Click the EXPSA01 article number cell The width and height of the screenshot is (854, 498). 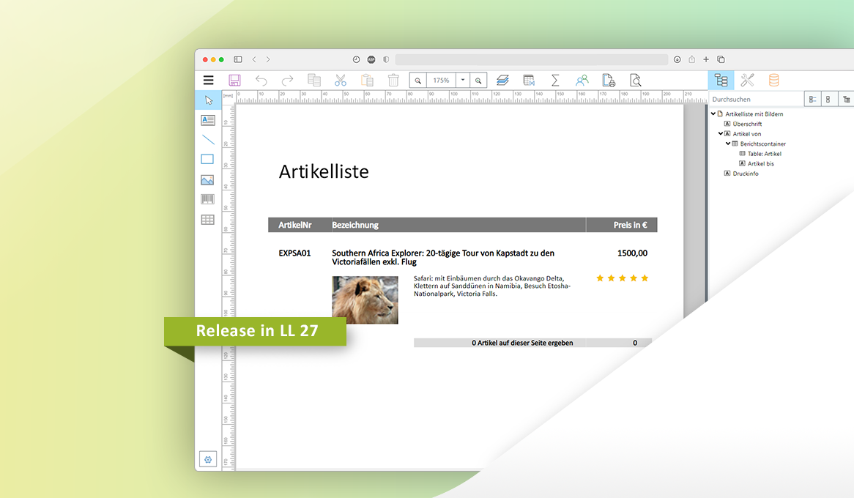[x=294, y=253]
